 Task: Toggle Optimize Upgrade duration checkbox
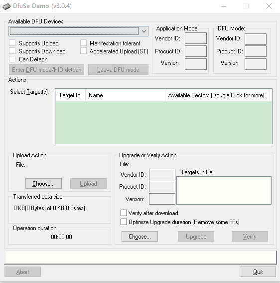[x=124, y=222]
